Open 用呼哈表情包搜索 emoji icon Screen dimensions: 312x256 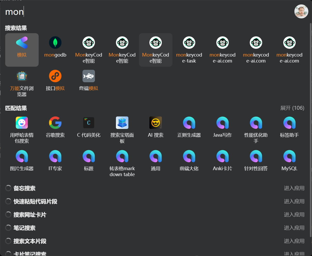point(22,123)
